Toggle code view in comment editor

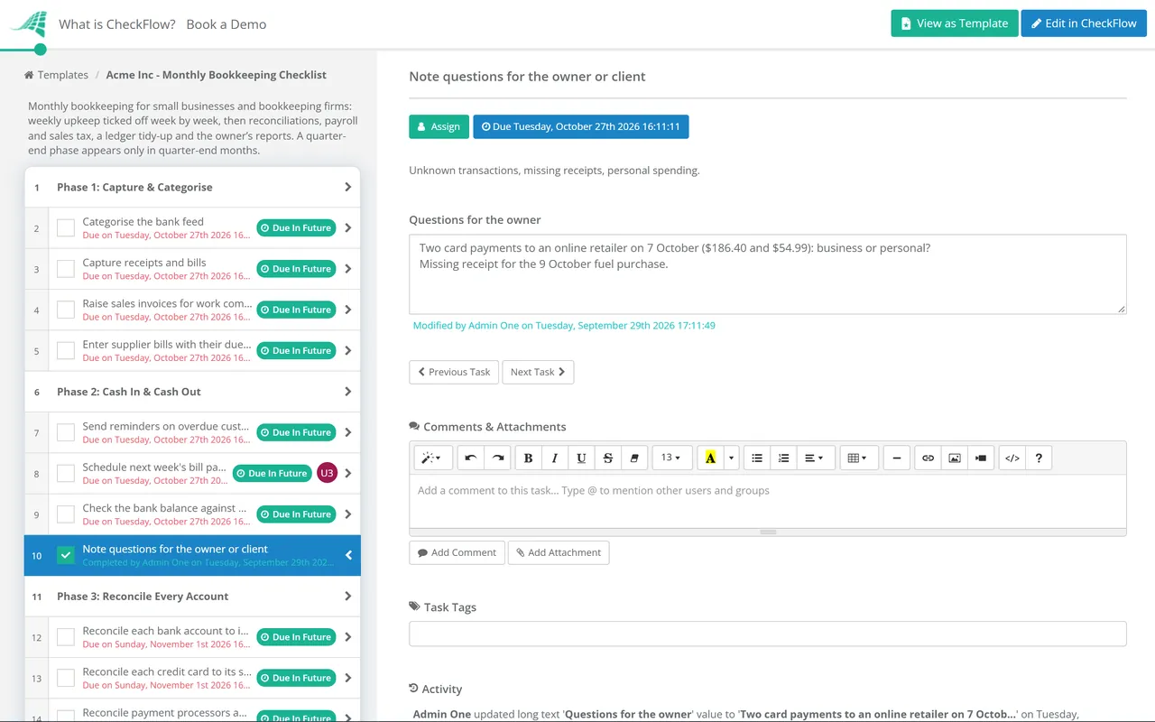1012,458
